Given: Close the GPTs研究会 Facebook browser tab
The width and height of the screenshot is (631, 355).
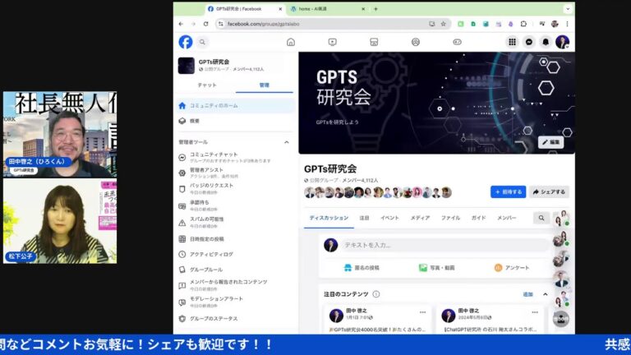Looking at the screenshot, I should click(280, 9).
